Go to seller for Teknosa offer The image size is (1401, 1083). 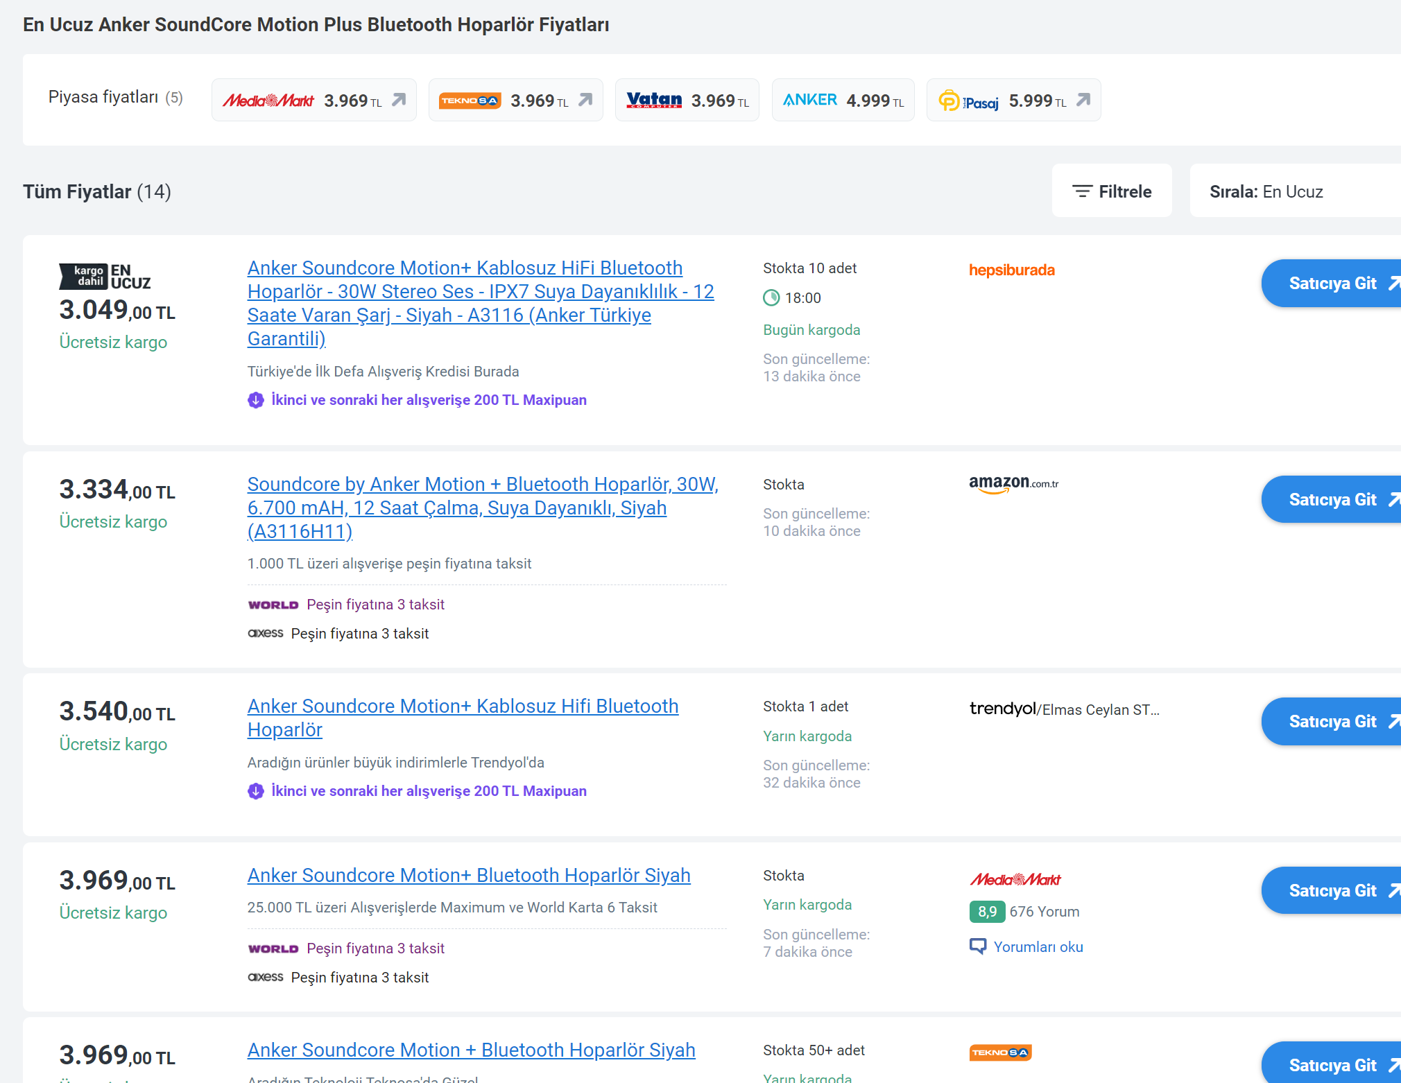click(x=1332, y=1064)
